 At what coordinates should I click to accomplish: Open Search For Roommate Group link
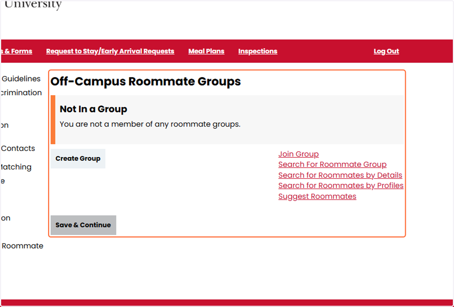pos(333,165)
